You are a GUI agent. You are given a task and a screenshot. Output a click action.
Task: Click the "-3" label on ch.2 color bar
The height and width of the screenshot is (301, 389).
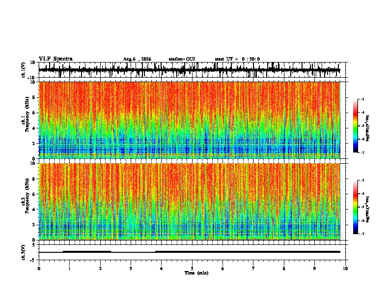coord(362,181)
